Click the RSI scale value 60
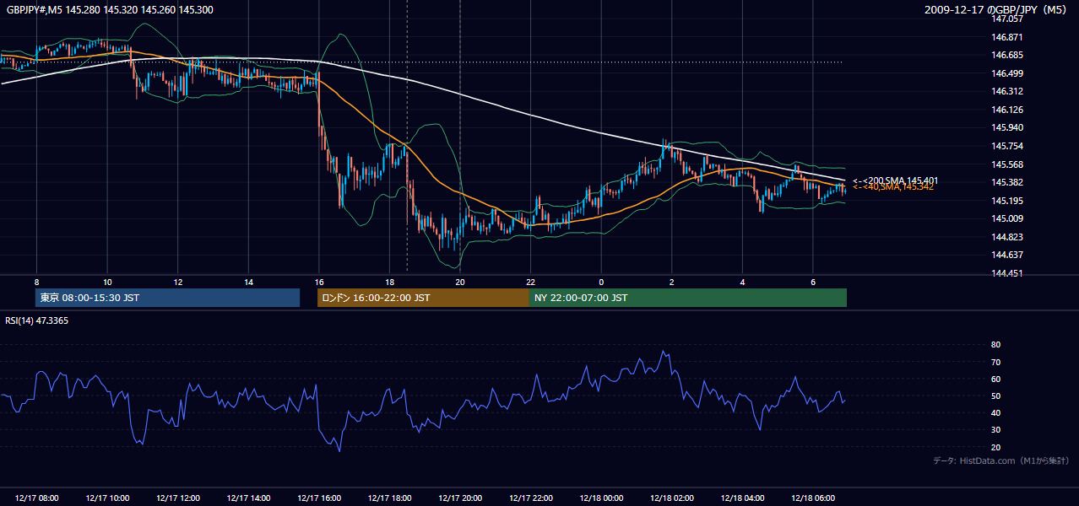Viewport: 1079px width, 506px height. coord(995,379)
